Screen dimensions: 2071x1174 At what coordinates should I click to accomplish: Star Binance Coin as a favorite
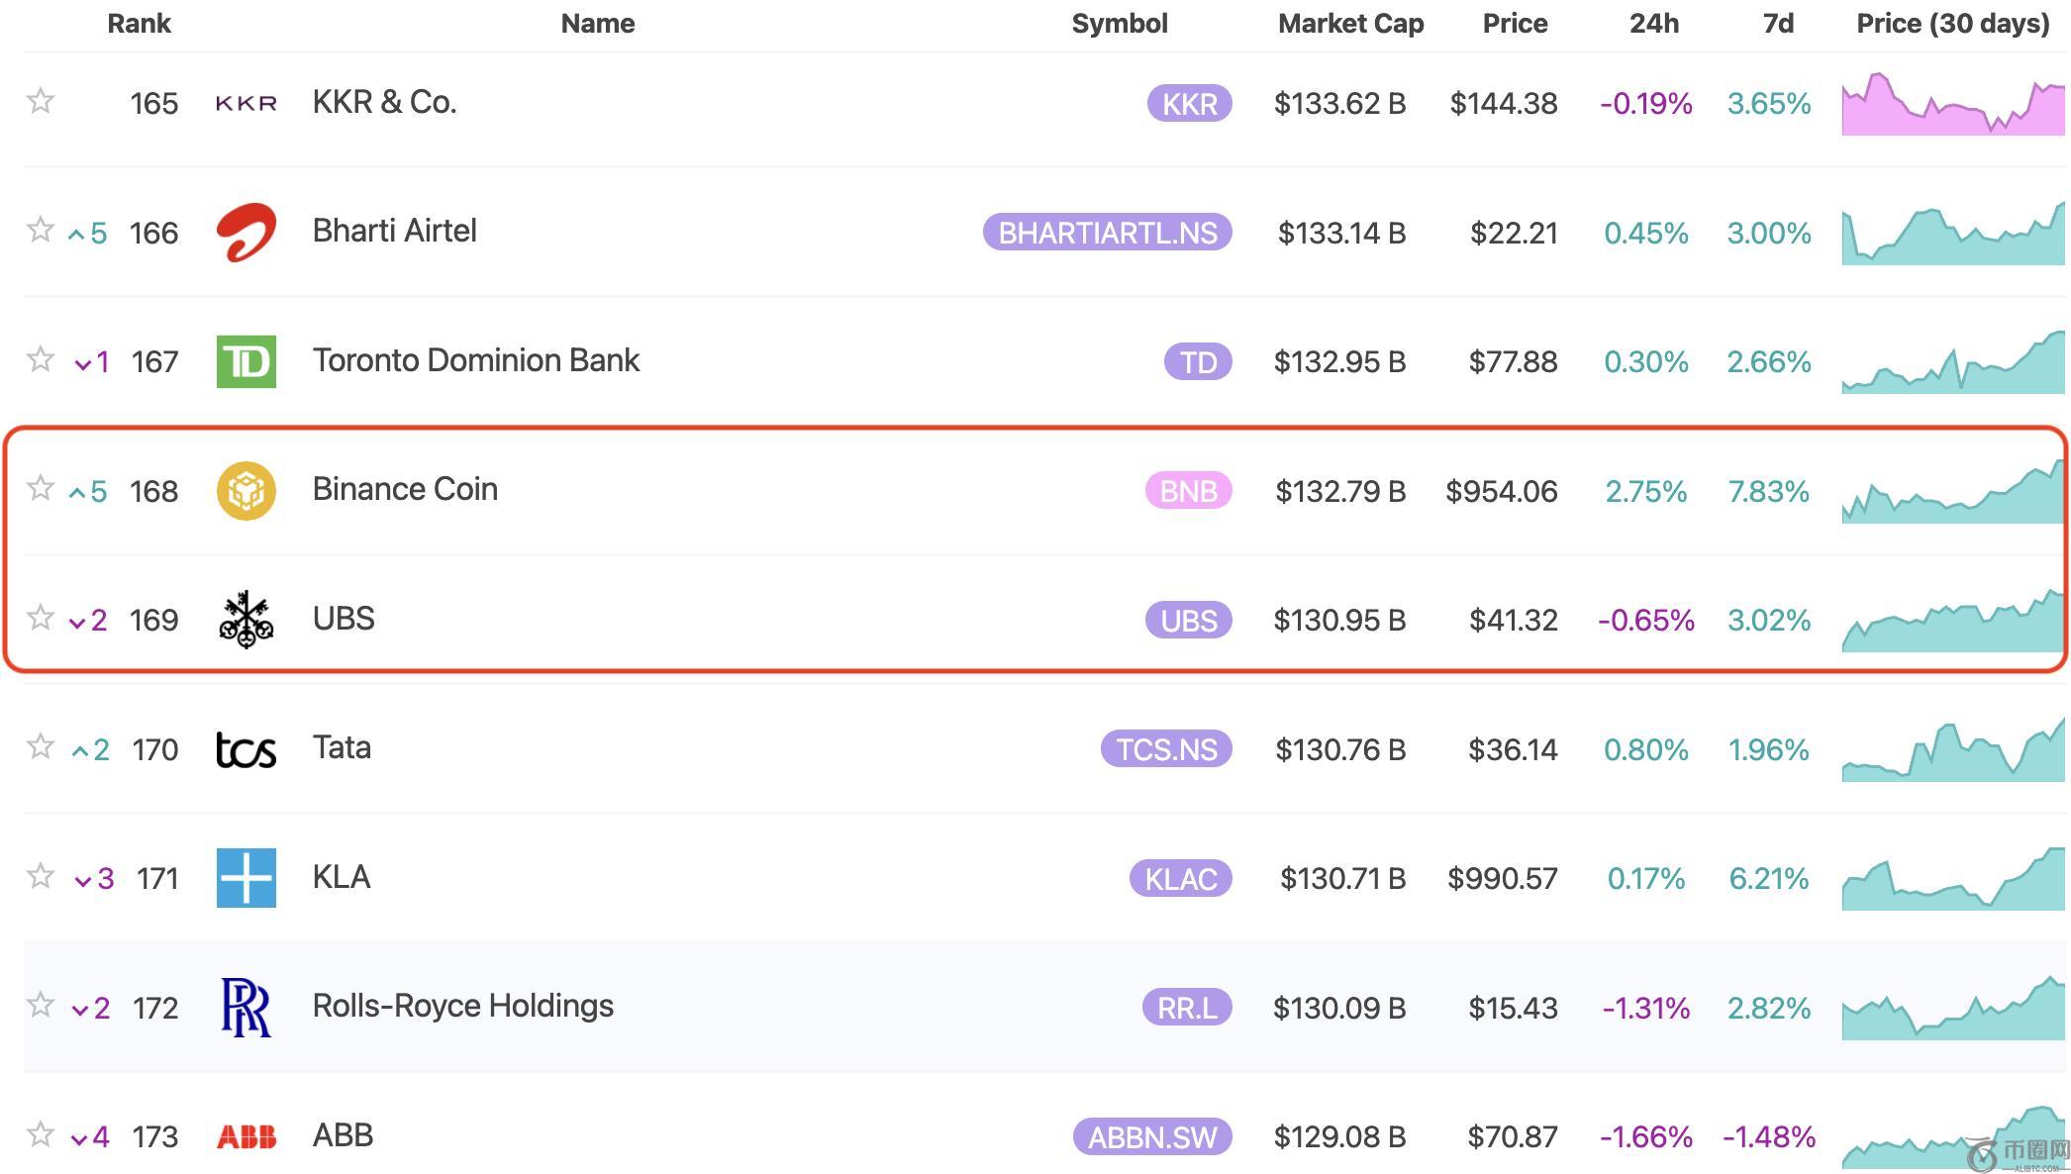tap(41, 488)
